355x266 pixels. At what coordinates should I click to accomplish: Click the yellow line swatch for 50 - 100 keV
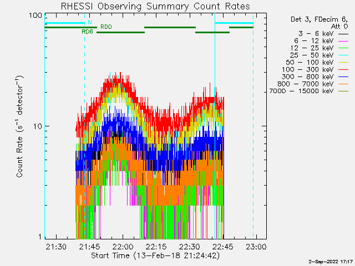343,63
